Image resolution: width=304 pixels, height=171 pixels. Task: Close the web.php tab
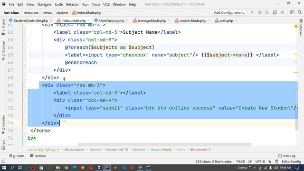coord(236,20)
